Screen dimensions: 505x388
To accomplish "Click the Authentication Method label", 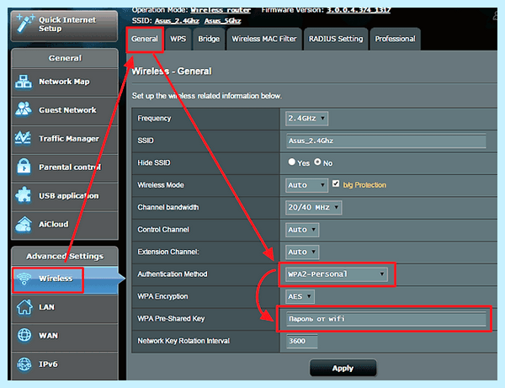I will (173, 274).
